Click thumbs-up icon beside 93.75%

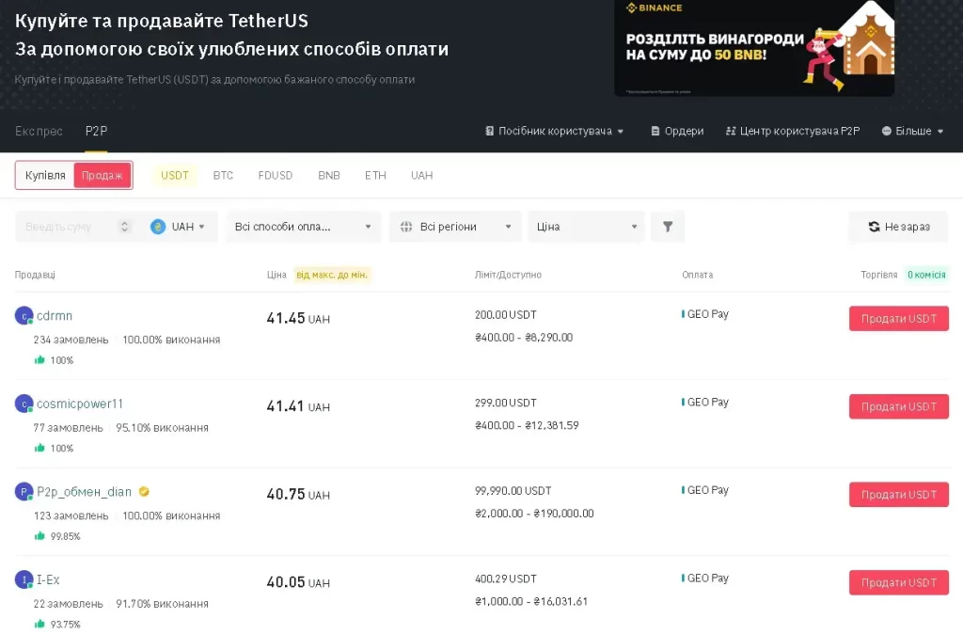pyautogui.click(x=39, y=624)
